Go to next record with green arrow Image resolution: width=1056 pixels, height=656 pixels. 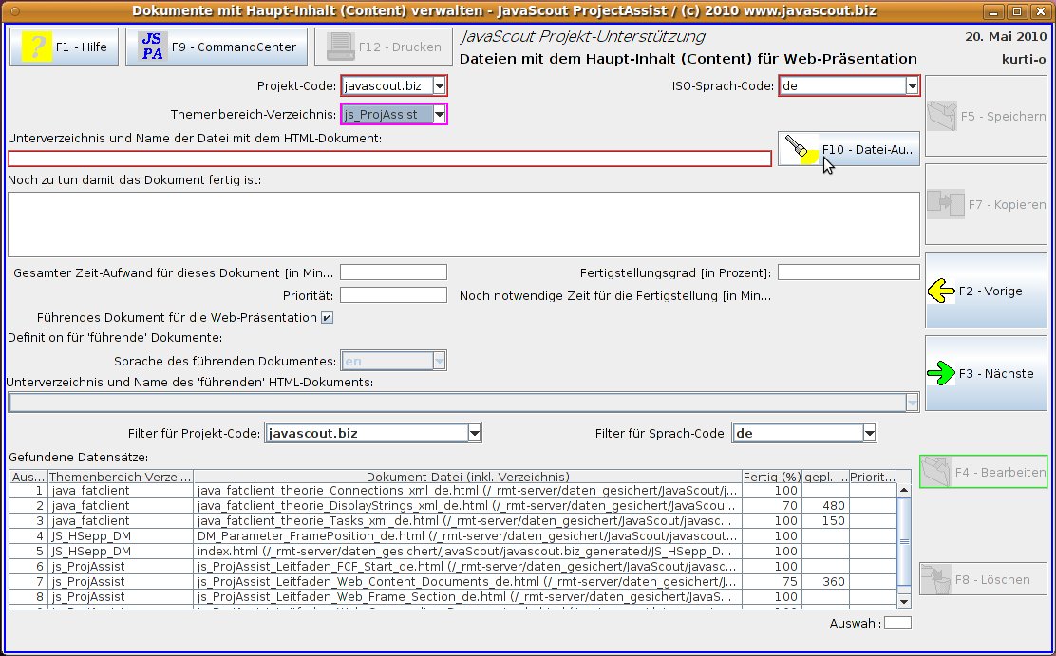[942, 374]
